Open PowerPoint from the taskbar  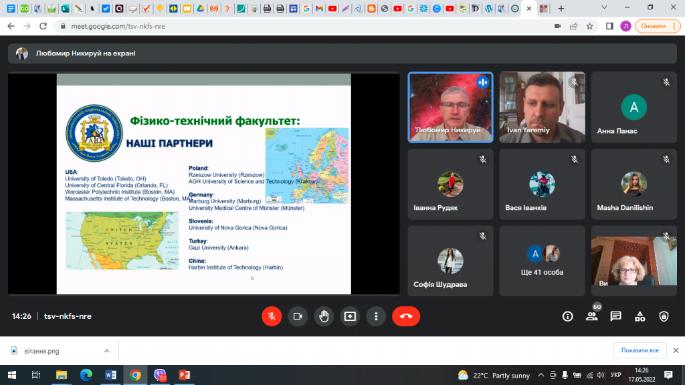coord(185,375)
